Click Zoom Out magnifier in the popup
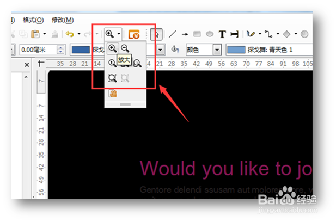 tap(125, 48)
